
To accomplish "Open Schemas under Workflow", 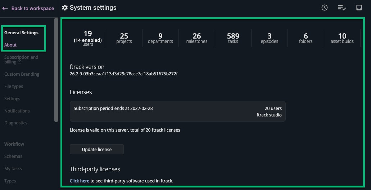I will pyautogui.click(x=13, y=156).
